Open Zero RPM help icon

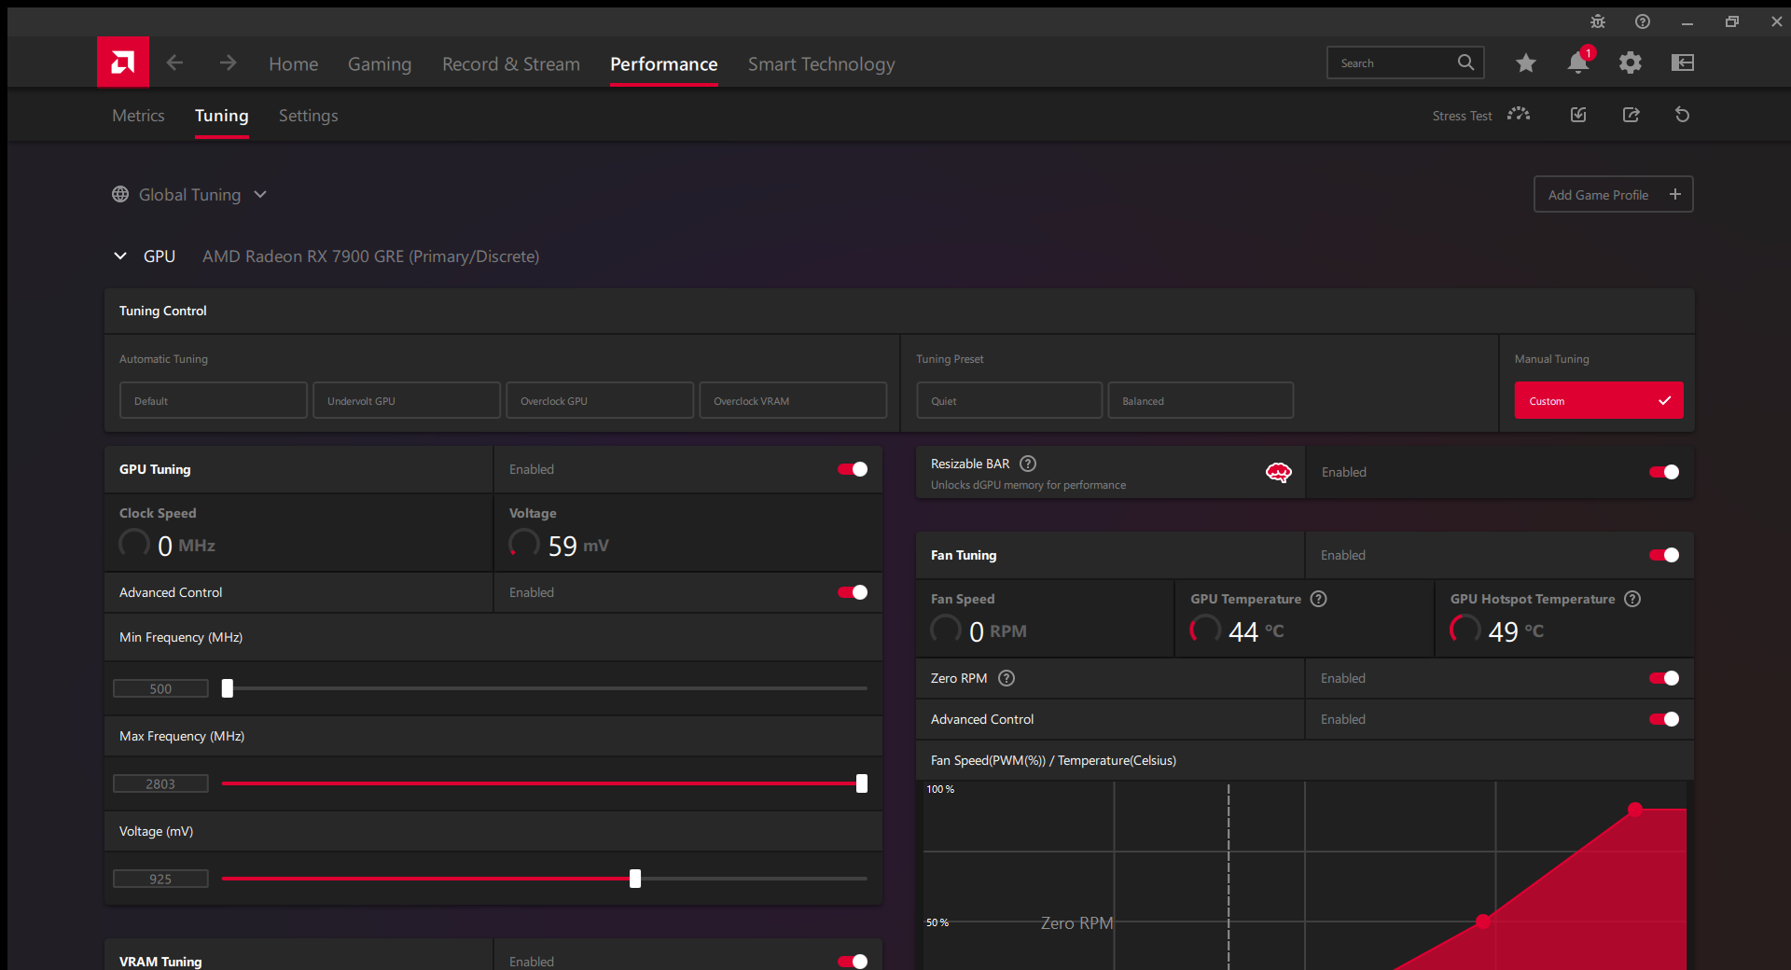tap(1007, 678)
